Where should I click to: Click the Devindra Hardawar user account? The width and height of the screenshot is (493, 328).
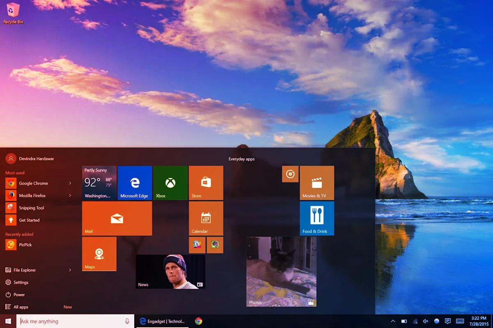[30, 159]
